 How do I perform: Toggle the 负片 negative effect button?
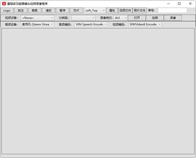76,10
